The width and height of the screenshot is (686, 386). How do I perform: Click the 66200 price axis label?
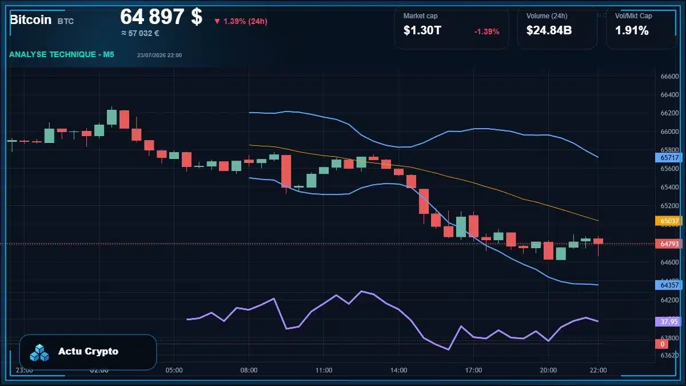click(669, 114)
